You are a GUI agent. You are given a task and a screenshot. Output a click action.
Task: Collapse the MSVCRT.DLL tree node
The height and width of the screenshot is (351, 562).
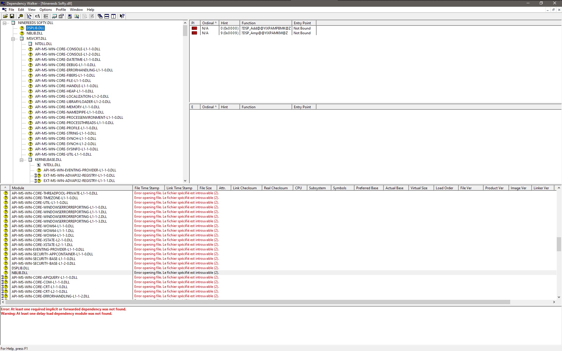[x=13, y=39]
